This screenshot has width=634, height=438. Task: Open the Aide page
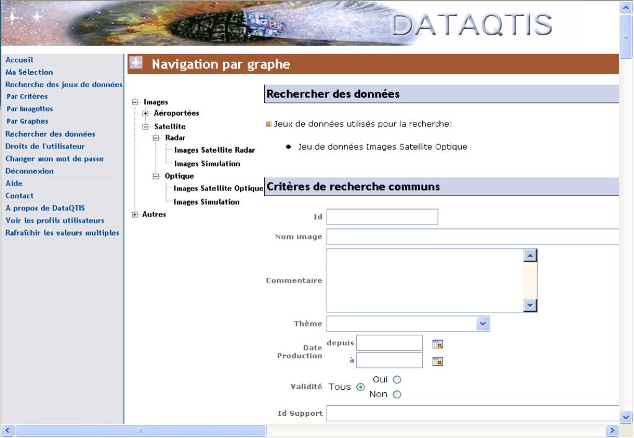[x=14, y=183]
